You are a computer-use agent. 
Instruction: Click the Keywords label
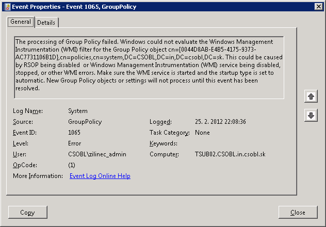[x=164, y=143]
